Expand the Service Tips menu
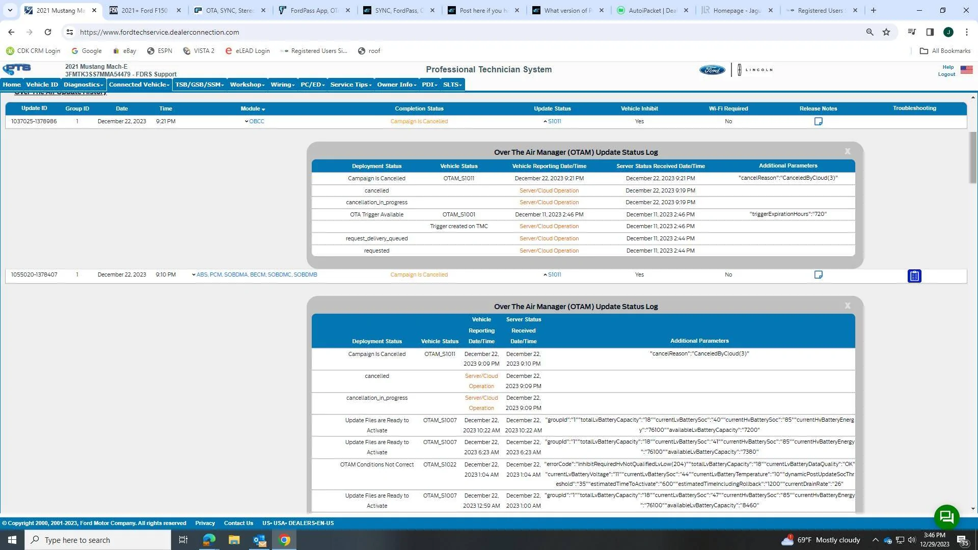The width and height of the screenshot is (978, 550). click(350, 85)
